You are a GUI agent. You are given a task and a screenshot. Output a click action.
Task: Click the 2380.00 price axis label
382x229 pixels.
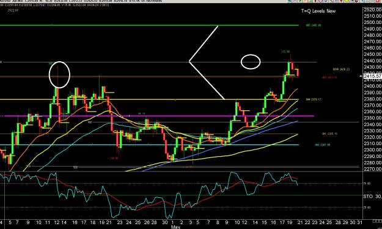click(372, 99)
